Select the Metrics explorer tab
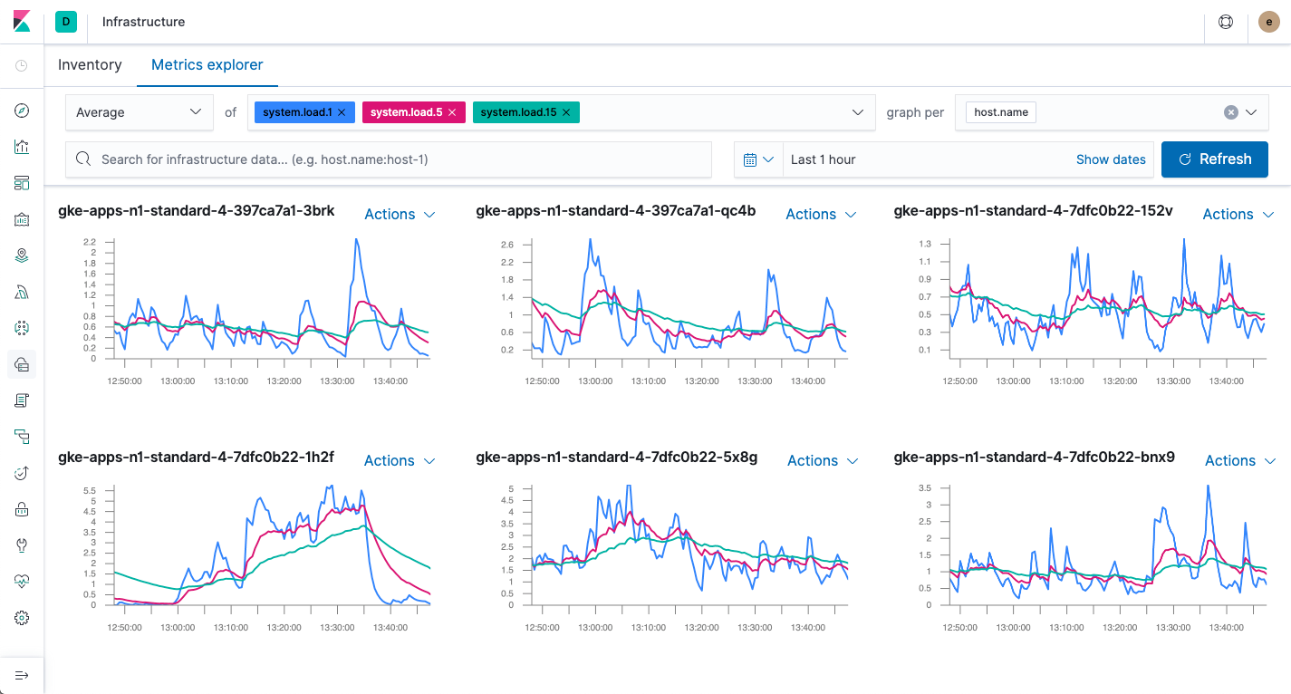Viewport: 1291px width, 694px height. (x=207, y=64)
